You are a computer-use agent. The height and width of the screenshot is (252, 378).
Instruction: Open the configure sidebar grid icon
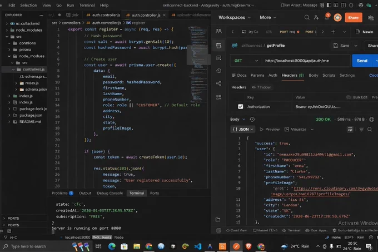coord(218,97)
